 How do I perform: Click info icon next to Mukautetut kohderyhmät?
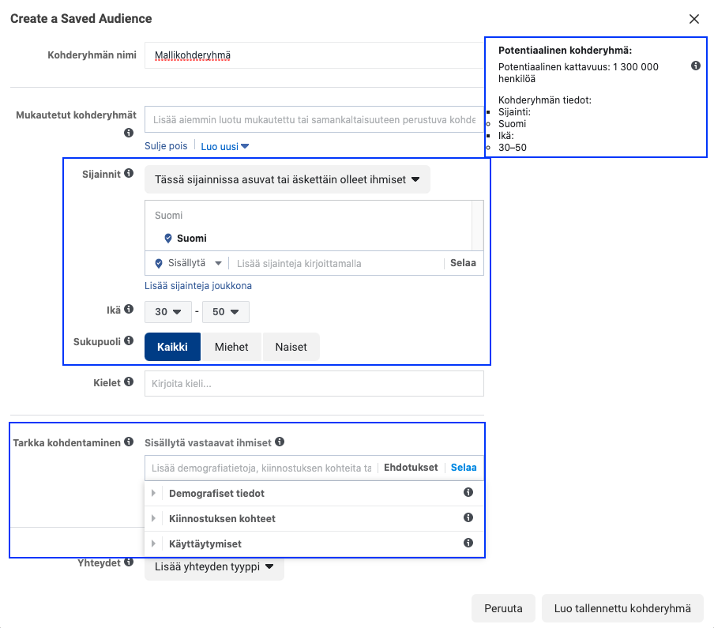129,133
